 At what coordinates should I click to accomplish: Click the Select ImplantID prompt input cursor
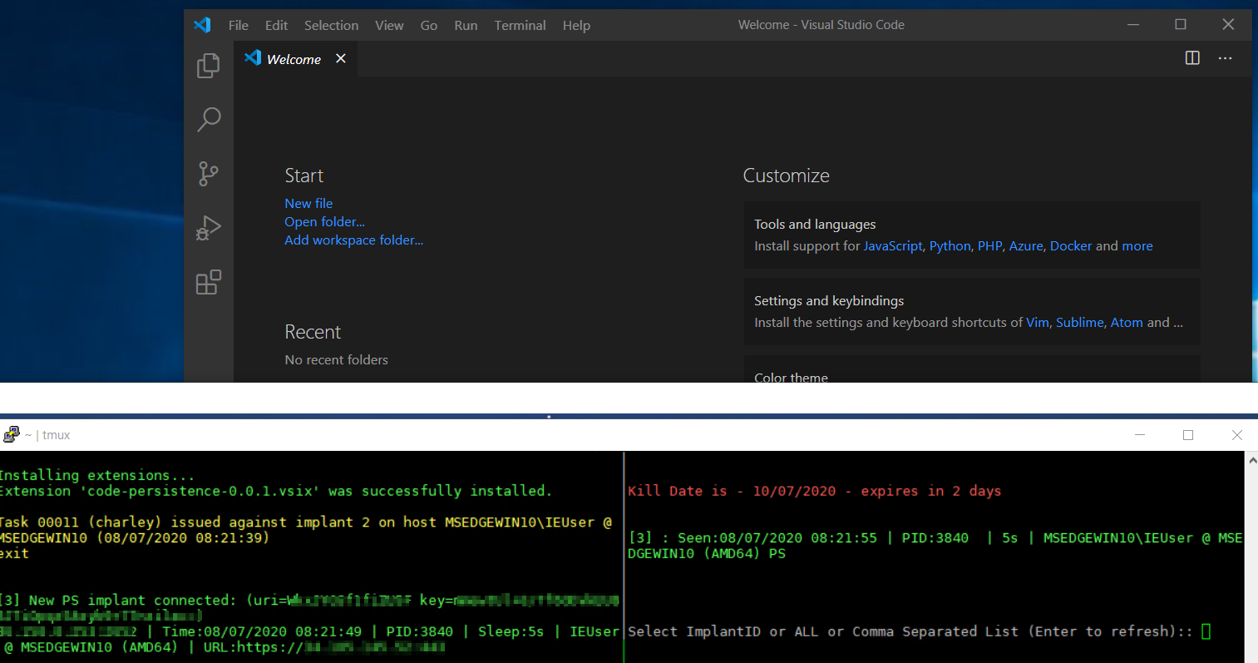click(x=1206, y=631)
